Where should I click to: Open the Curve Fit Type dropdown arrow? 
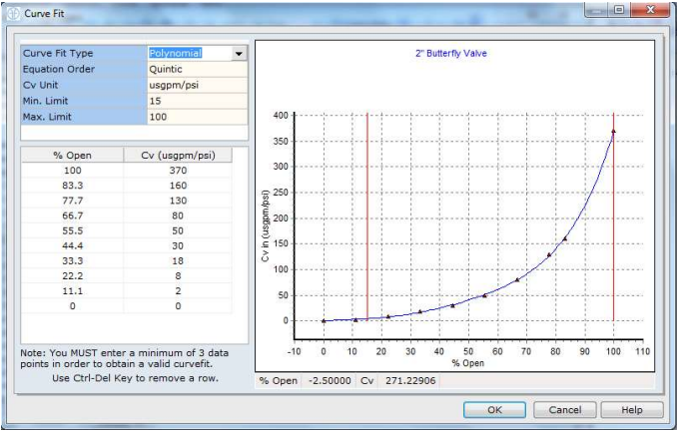click(240, 54)
